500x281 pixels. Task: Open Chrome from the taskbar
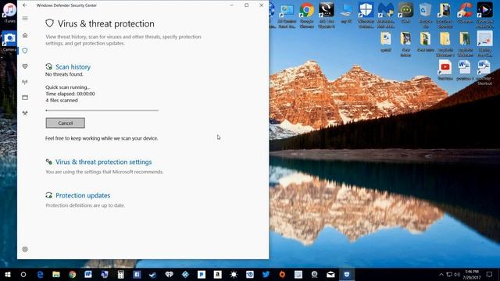tap(73, 274)
